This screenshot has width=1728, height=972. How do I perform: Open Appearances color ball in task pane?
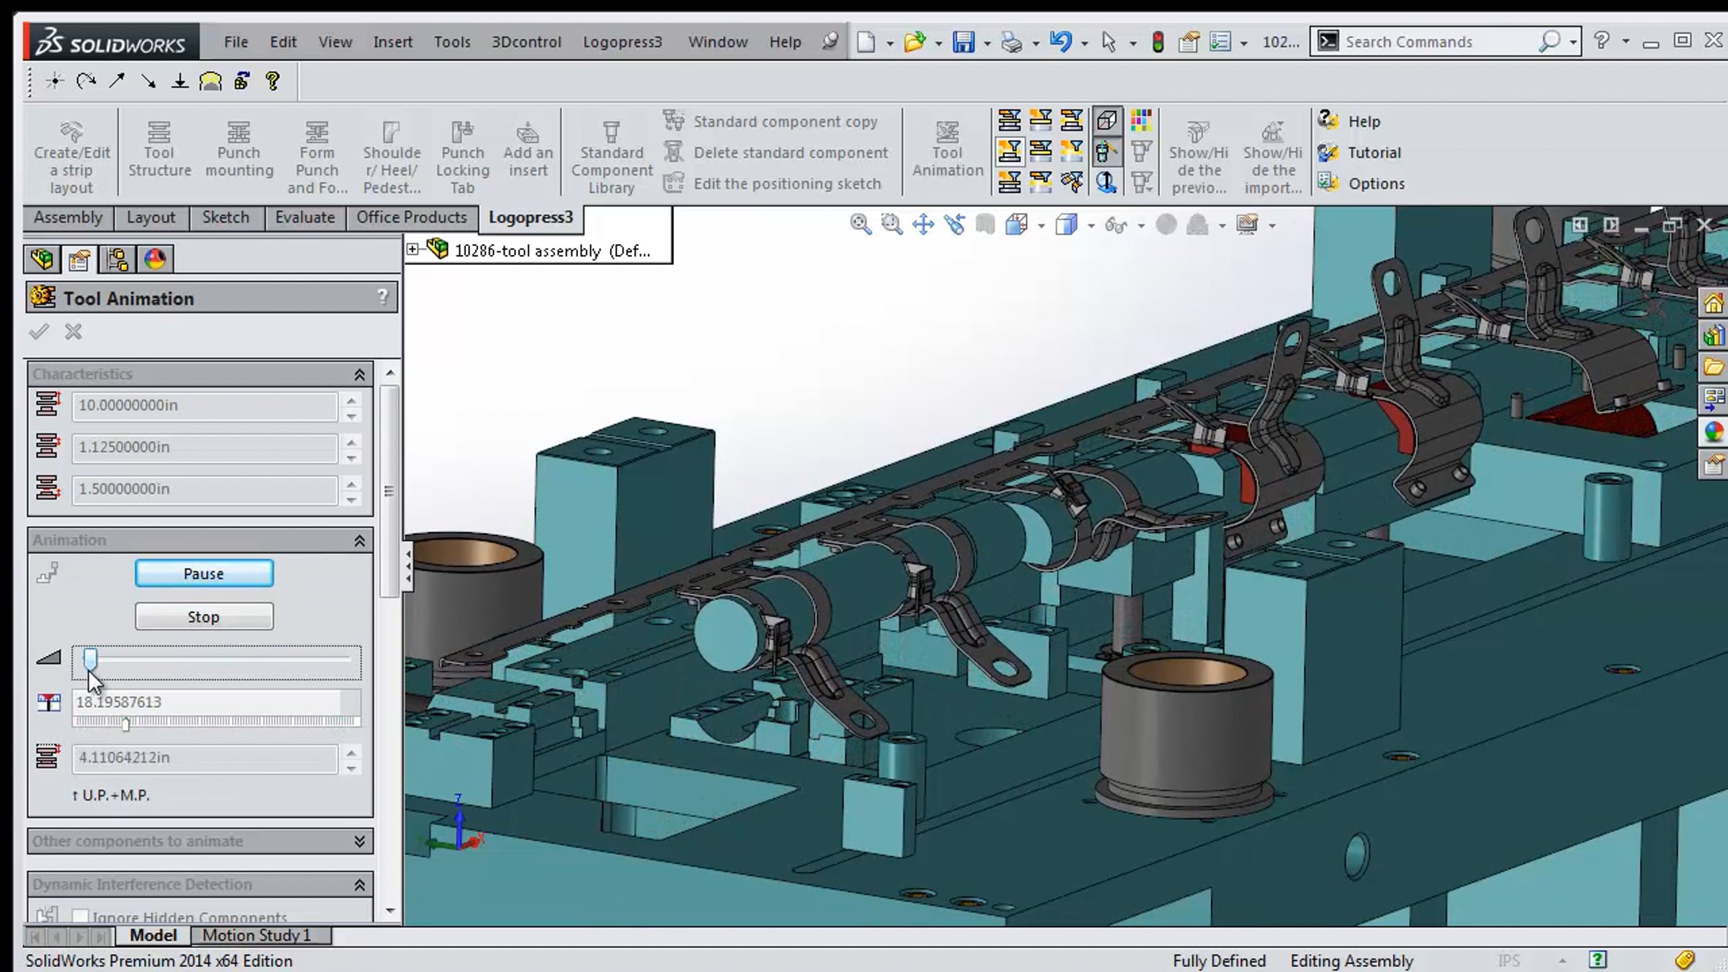[1714, 432]
